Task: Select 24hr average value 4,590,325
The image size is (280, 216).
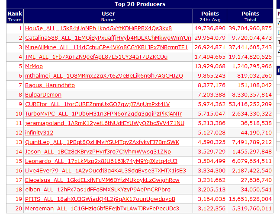Action: (212, 142)
